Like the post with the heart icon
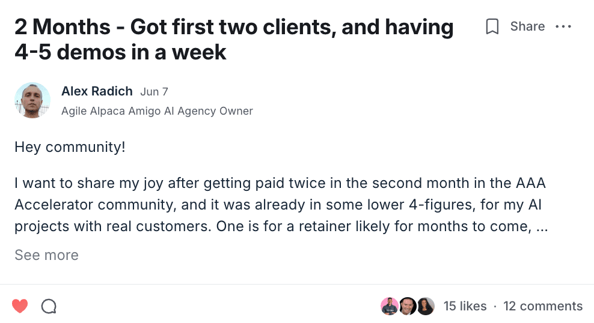The image size is (594, 323). click(x=20, y=306)
